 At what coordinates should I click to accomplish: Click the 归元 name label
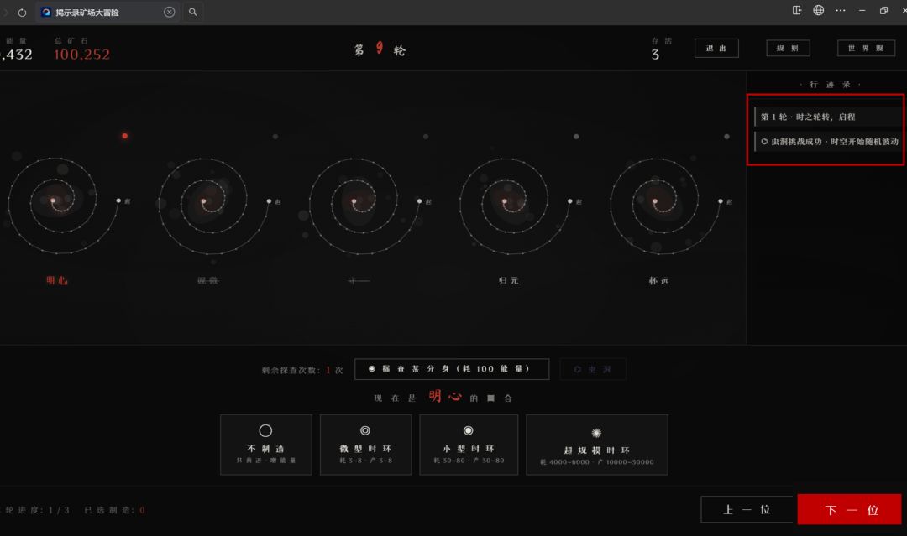tap(508, 281)
